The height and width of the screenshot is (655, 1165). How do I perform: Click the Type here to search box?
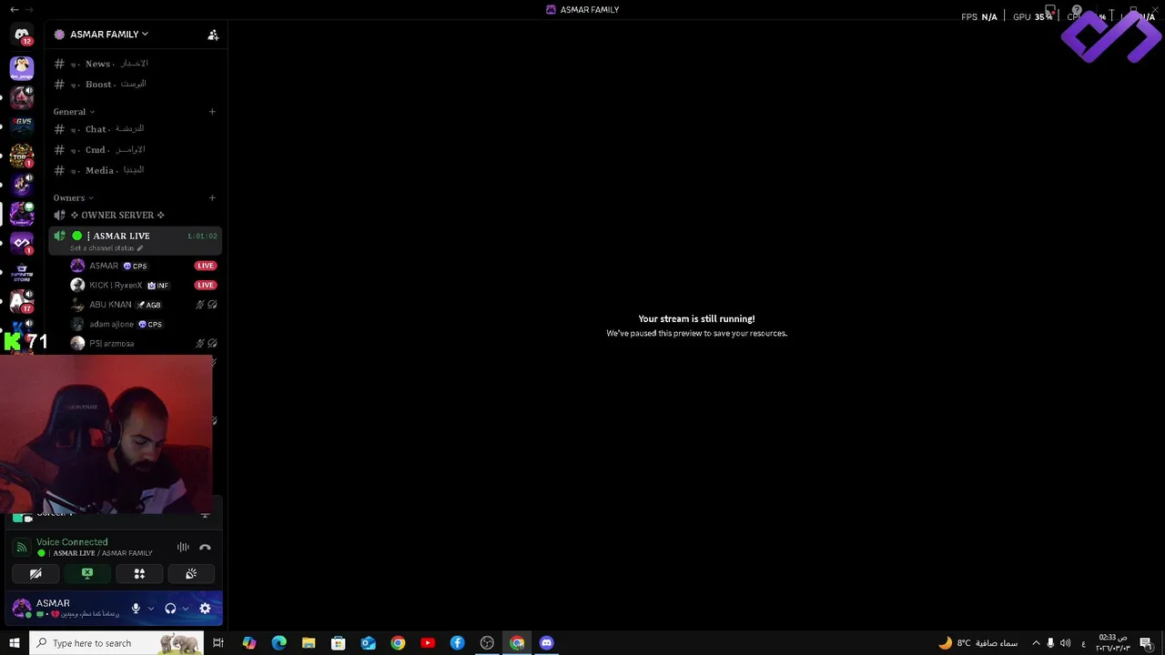tap(116, 643)
